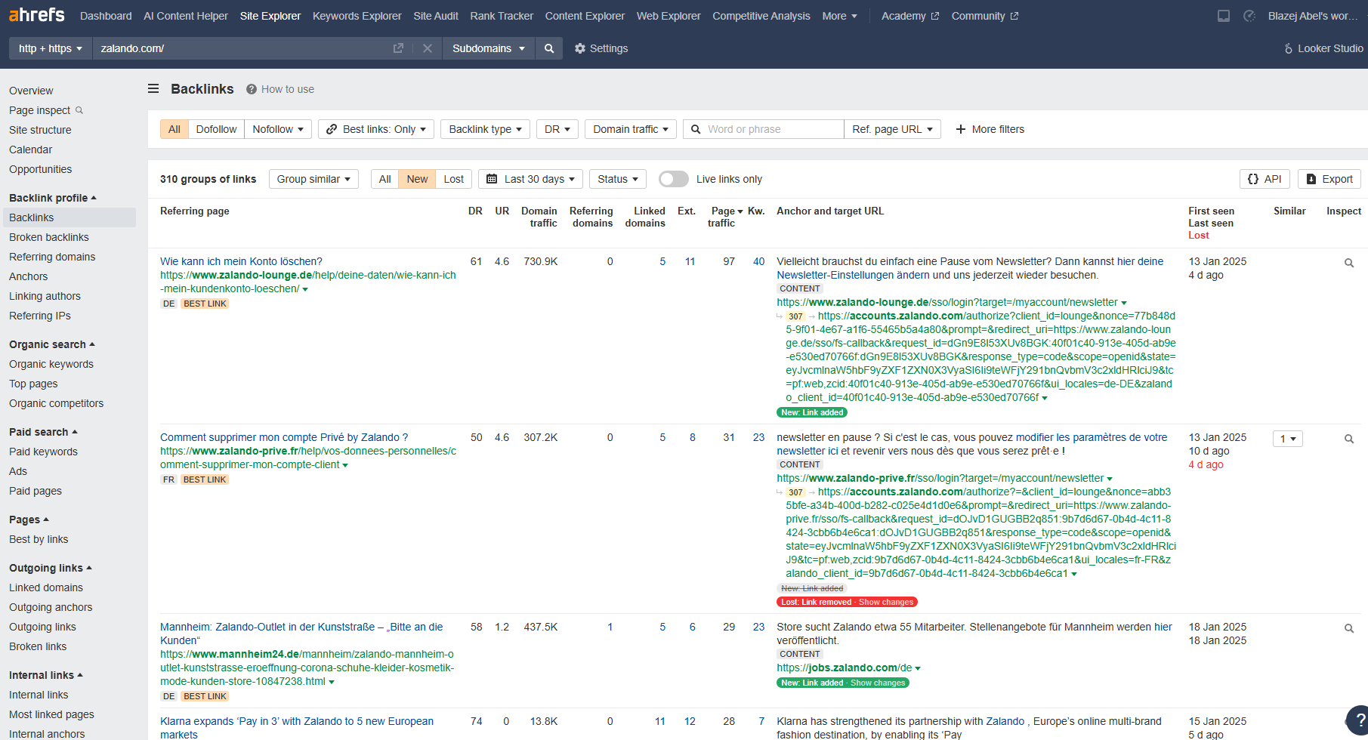1368x740 pixels.
Task: Open the More menu
Action: click(839, 16)
